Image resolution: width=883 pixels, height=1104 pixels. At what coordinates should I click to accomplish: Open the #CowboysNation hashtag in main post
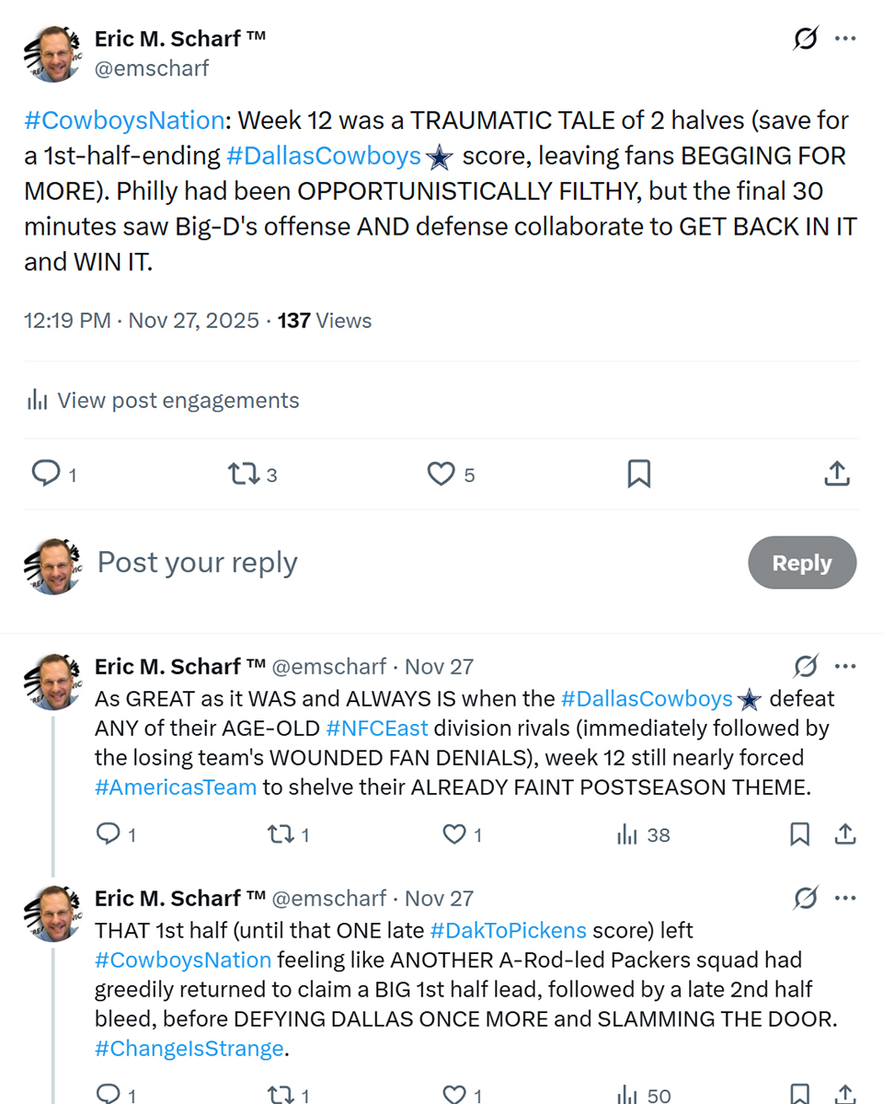point(124,121)
